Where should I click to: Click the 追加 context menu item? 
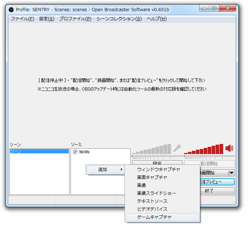click(x=105, y=170)
